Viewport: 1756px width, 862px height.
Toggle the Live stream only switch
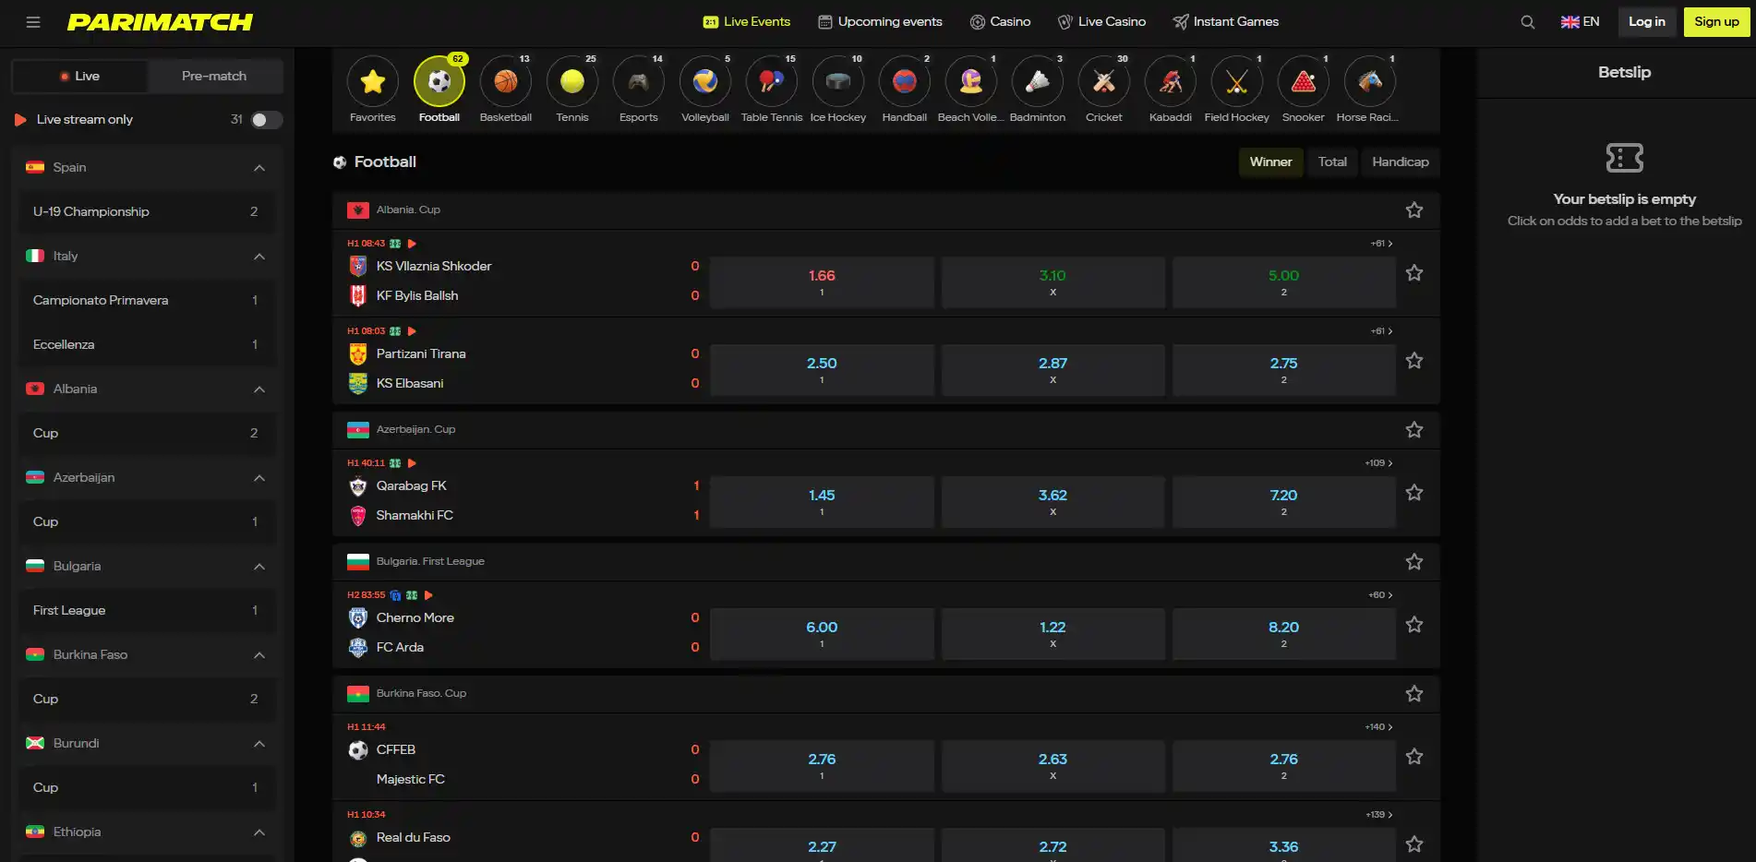(266, 120)
